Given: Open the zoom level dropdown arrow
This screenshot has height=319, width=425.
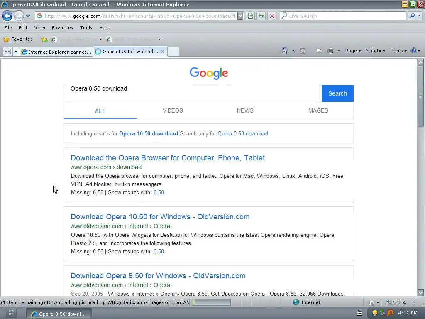Looking at the screenshot, I should (x=414, y=302).
